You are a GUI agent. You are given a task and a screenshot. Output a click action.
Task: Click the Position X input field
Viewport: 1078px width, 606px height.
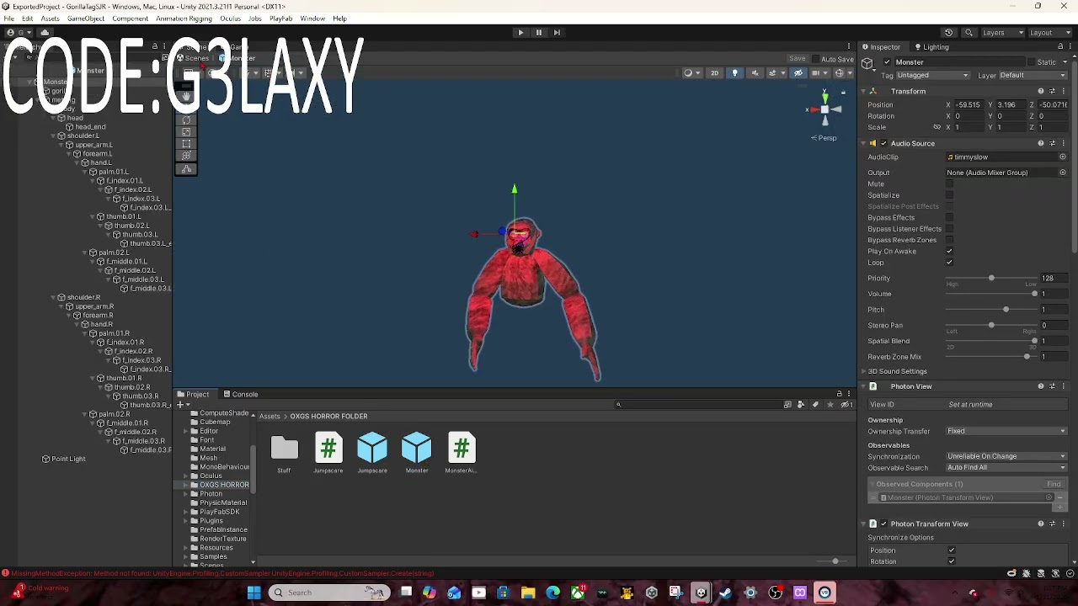[969, 105]
